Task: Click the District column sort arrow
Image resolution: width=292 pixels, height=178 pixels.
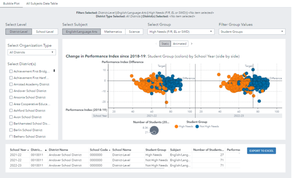Action: pyautogui.click(x=45, y=150)
